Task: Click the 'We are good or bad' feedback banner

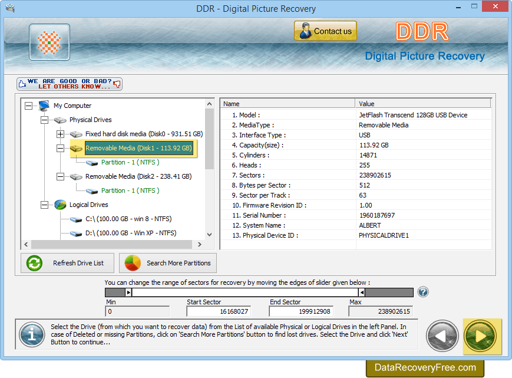Action: pyautogui.click(x=70, y=84)
